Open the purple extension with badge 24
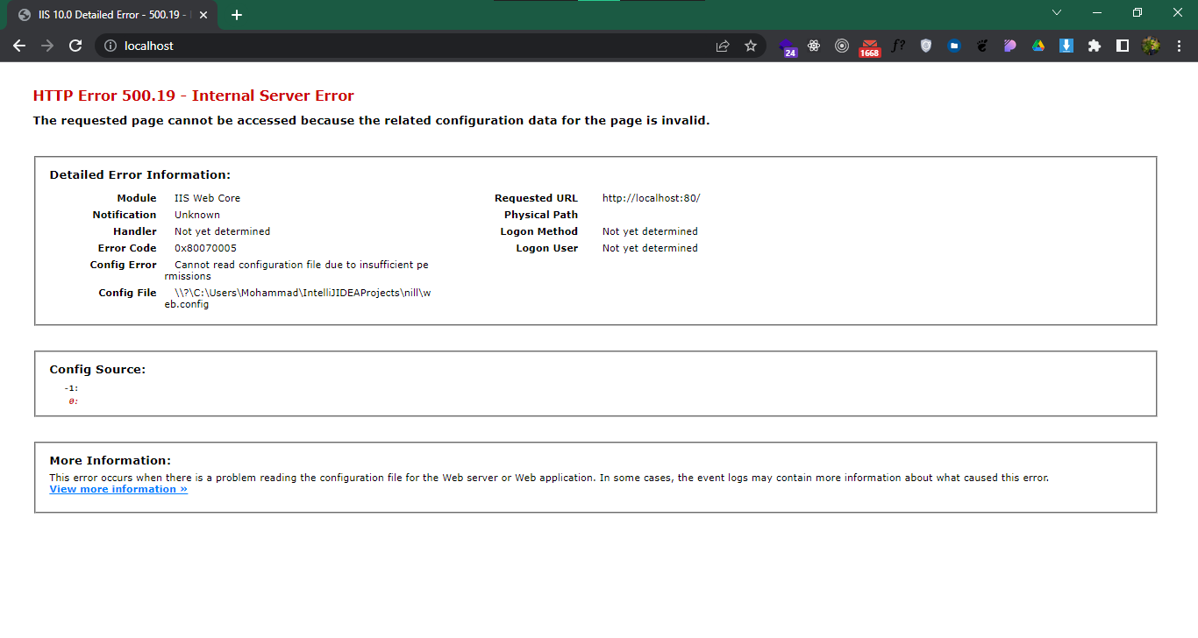This screenshot has width=1198, height=638. pyautogui.click(x=787, y=46)
